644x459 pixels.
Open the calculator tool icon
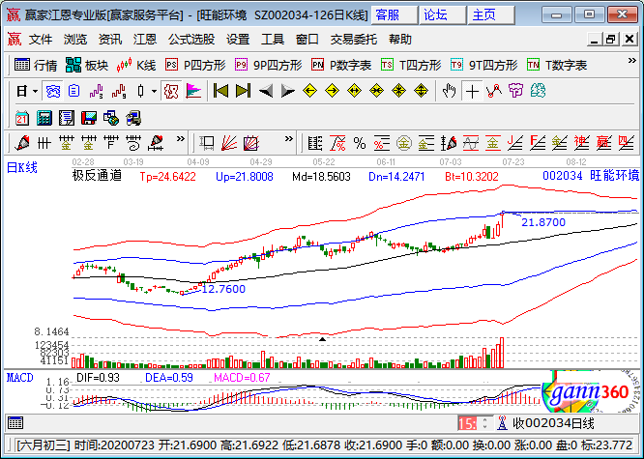point(44,118)
